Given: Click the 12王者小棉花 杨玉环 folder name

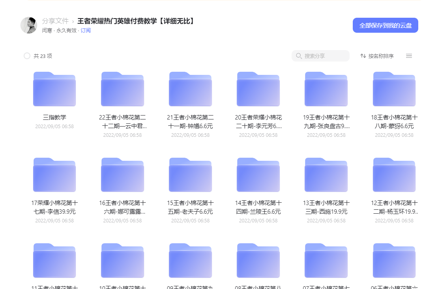Looking at the screenshot, I should tap(394, 207).
